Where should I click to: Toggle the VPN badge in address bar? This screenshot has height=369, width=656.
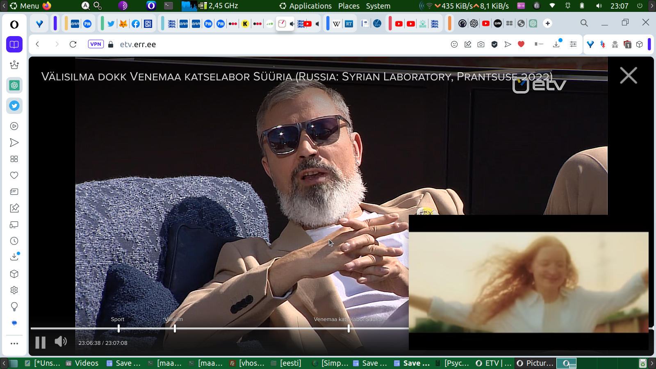pyautogui.click(x=96, y=44)
